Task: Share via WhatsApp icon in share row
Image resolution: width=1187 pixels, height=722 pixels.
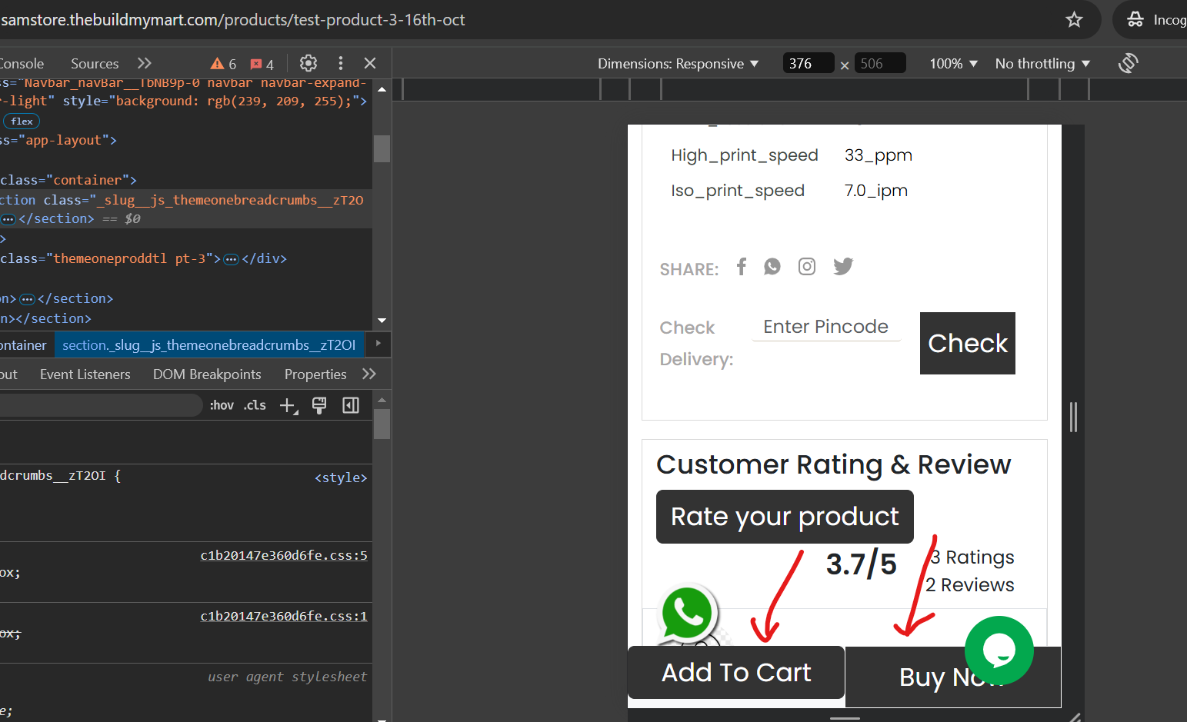Action: tap(772, 266)
